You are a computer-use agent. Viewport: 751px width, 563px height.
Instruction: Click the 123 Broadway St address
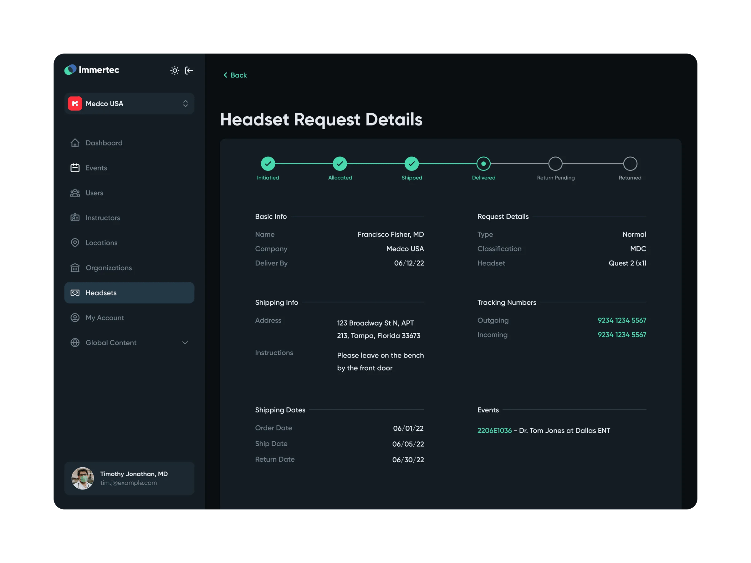(x=379, y=329)
